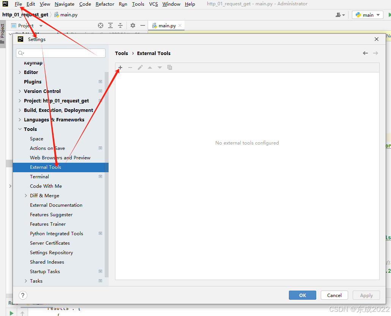
Task: Select Code With Me item
Action: [x=46, y=186]
